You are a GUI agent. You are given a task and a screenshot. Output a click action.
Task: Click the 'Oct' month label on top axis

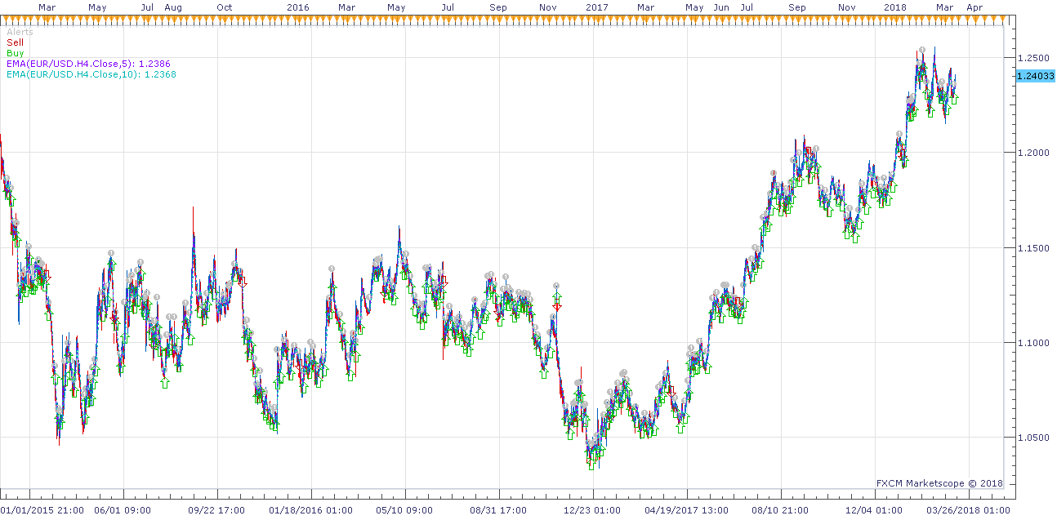tap(224, 7)
